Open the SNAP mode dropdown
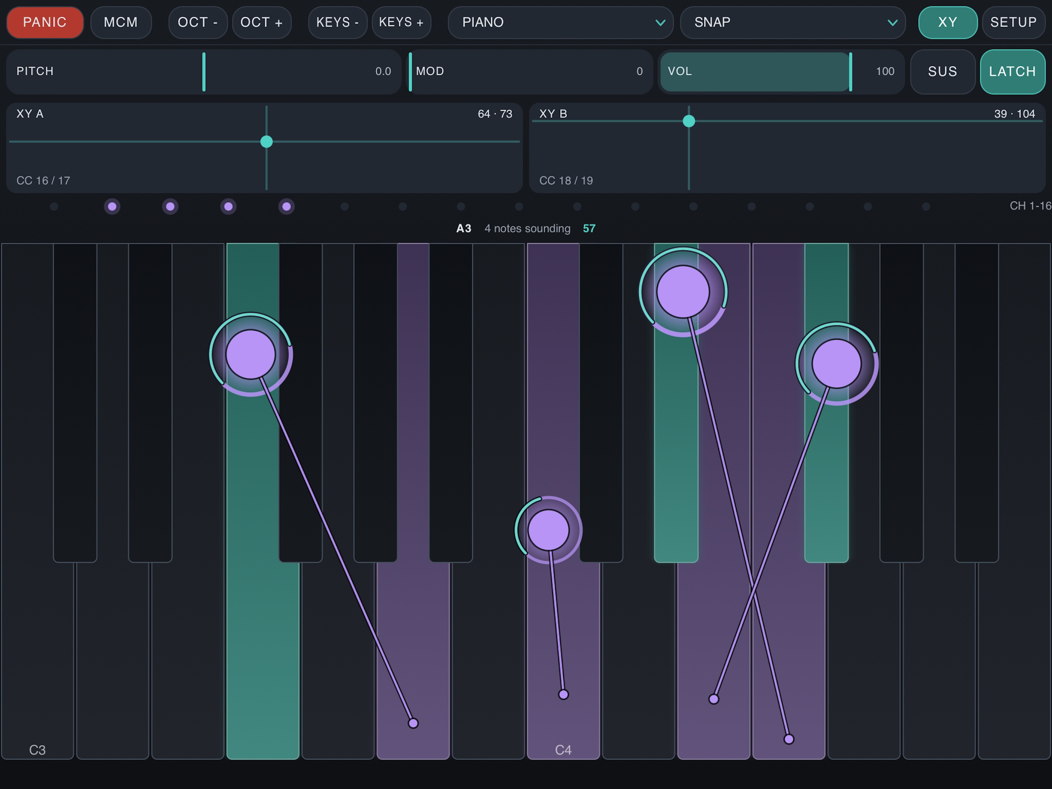 [793, 22]
